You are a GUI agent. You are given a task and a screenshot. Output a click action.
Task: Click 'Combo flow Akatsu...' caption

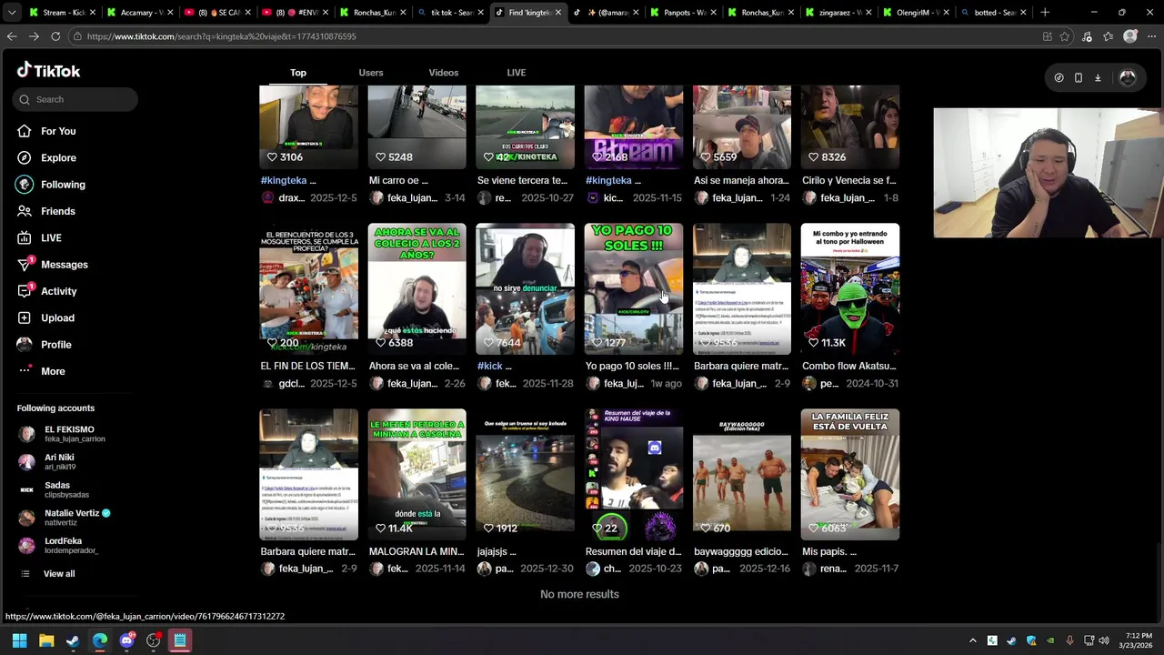848,366
